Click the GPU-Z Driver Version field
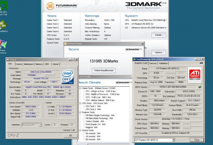The width and height of the screenshot is (213, 145). pyautogui.click(x=175, y=119)
